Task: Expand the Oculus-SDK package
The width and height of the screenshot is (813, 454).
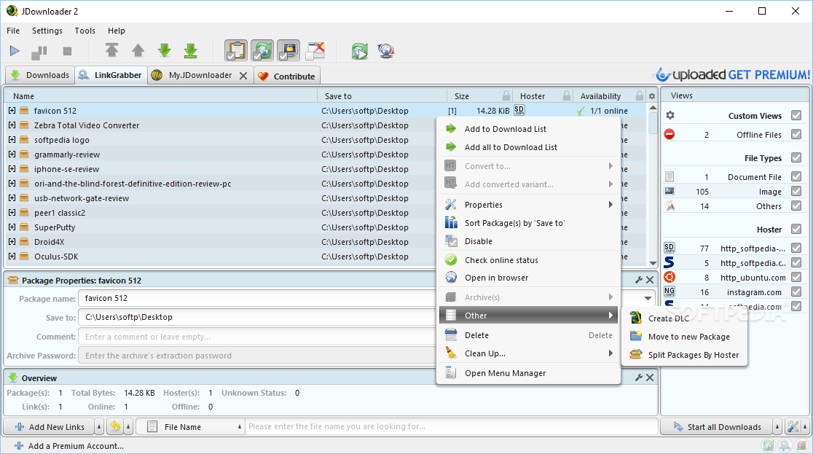Action: (12, 257)
